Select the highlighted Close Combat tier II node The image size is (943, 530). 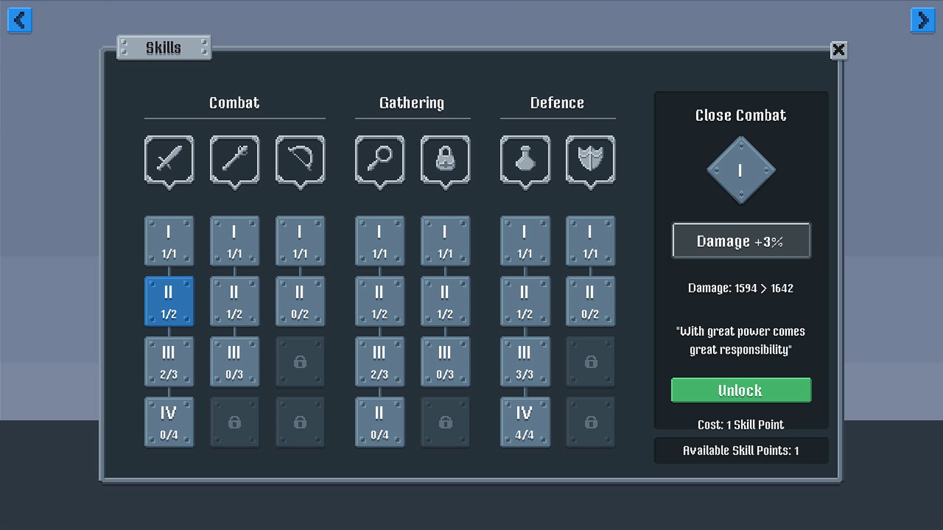(x=168, y=301)
